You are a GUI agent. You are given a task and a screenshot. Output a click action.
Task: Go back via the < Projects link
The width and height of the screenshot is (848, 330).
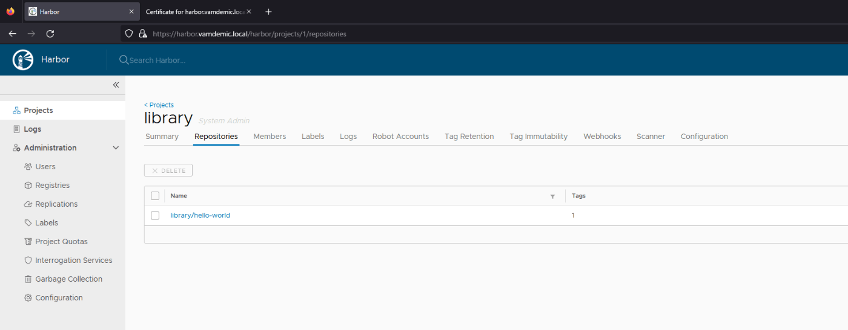(159, 105)
